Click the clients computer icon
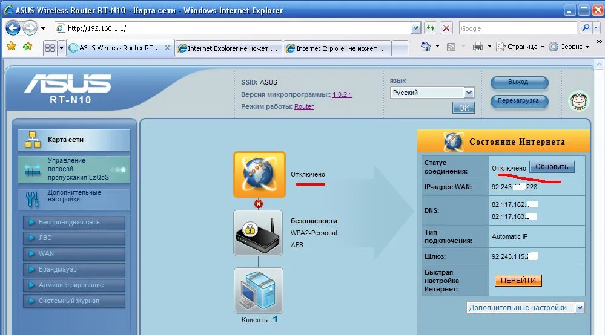This screenshot has height=335, width=605. pos(258,291)
